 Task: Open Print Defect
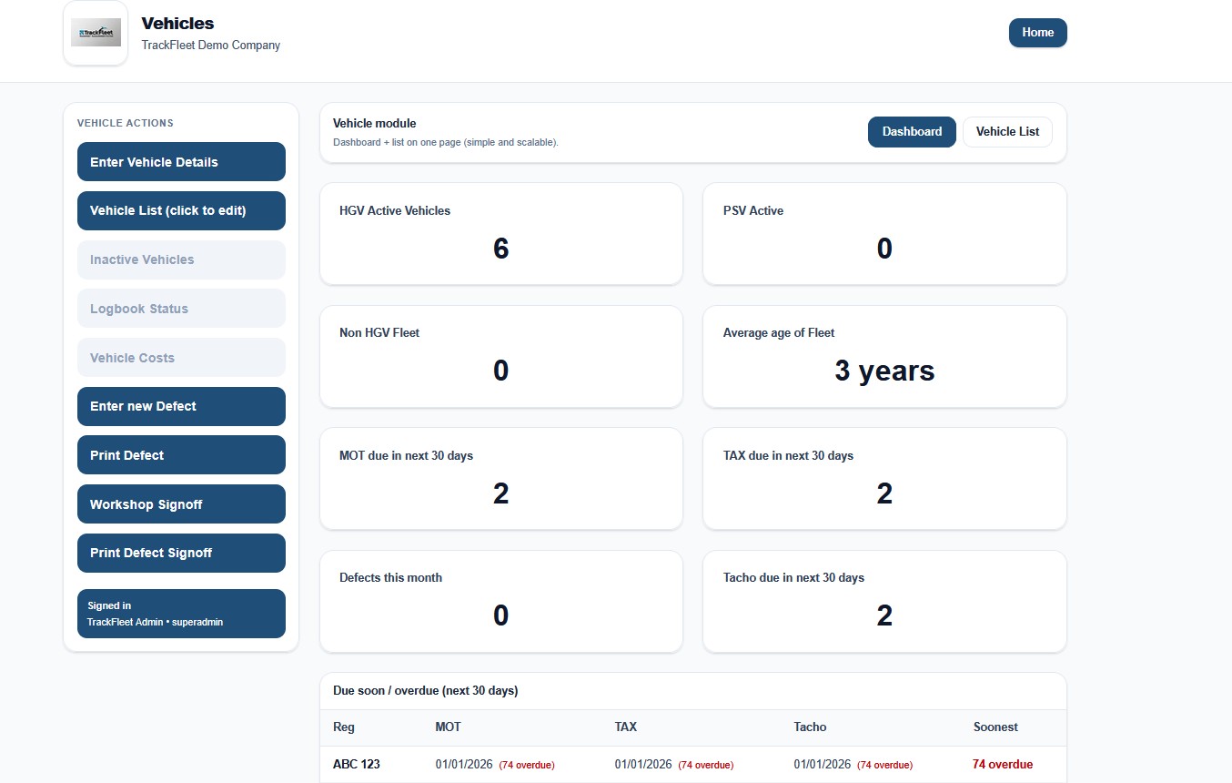pyautogui.click(x=180, y=454)
